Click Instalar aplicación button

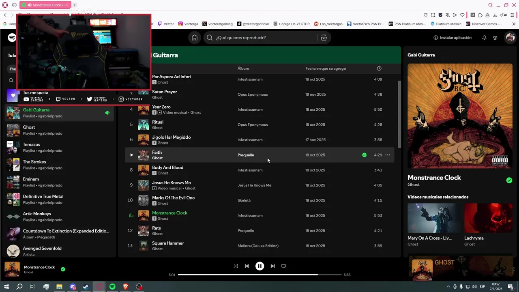[x=453, y=38]
